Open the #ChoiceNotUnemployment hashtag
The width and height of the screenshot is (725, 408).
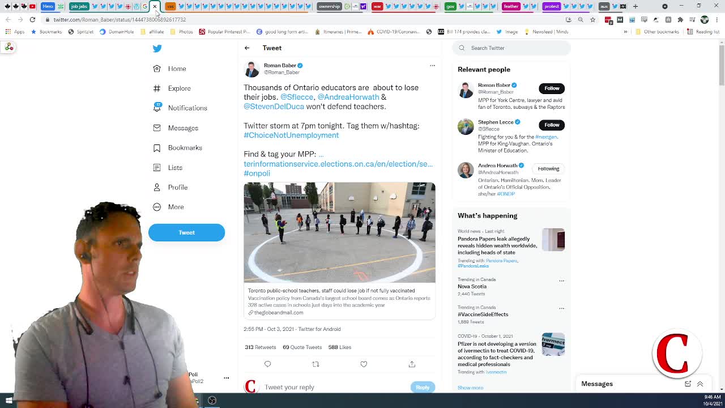pyautogui.click(x=291, y=135)
